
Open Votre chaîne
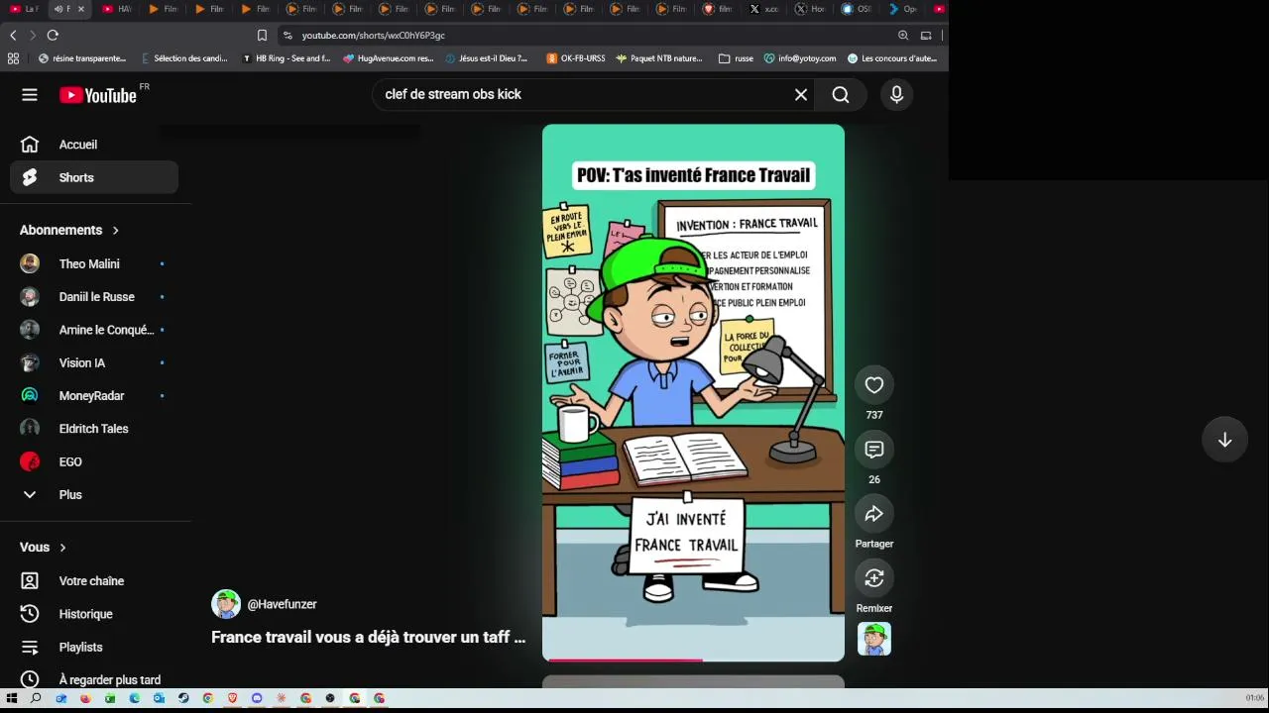[94, 581]
